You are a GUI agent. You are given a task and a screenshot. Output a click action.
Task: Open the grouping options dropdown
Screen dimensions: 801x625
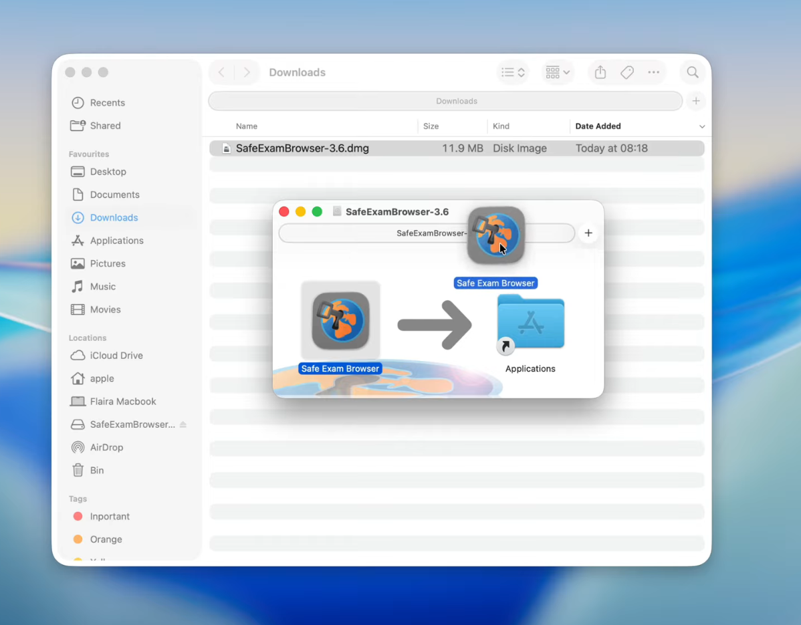click(x=558, y=72)
